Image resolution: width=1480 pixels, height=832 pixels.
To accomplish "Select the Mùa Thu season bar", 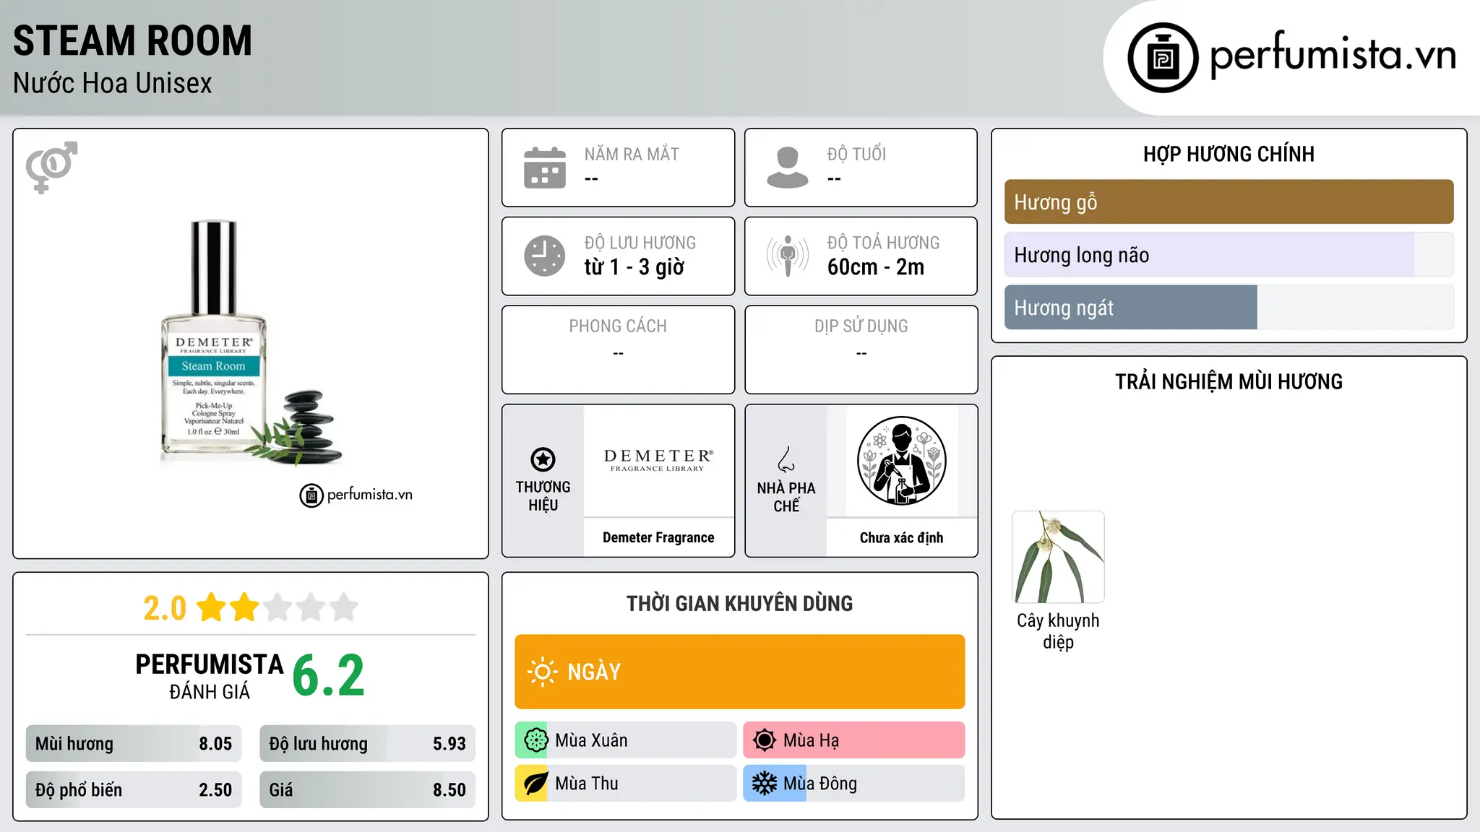I will coord(625,784).
